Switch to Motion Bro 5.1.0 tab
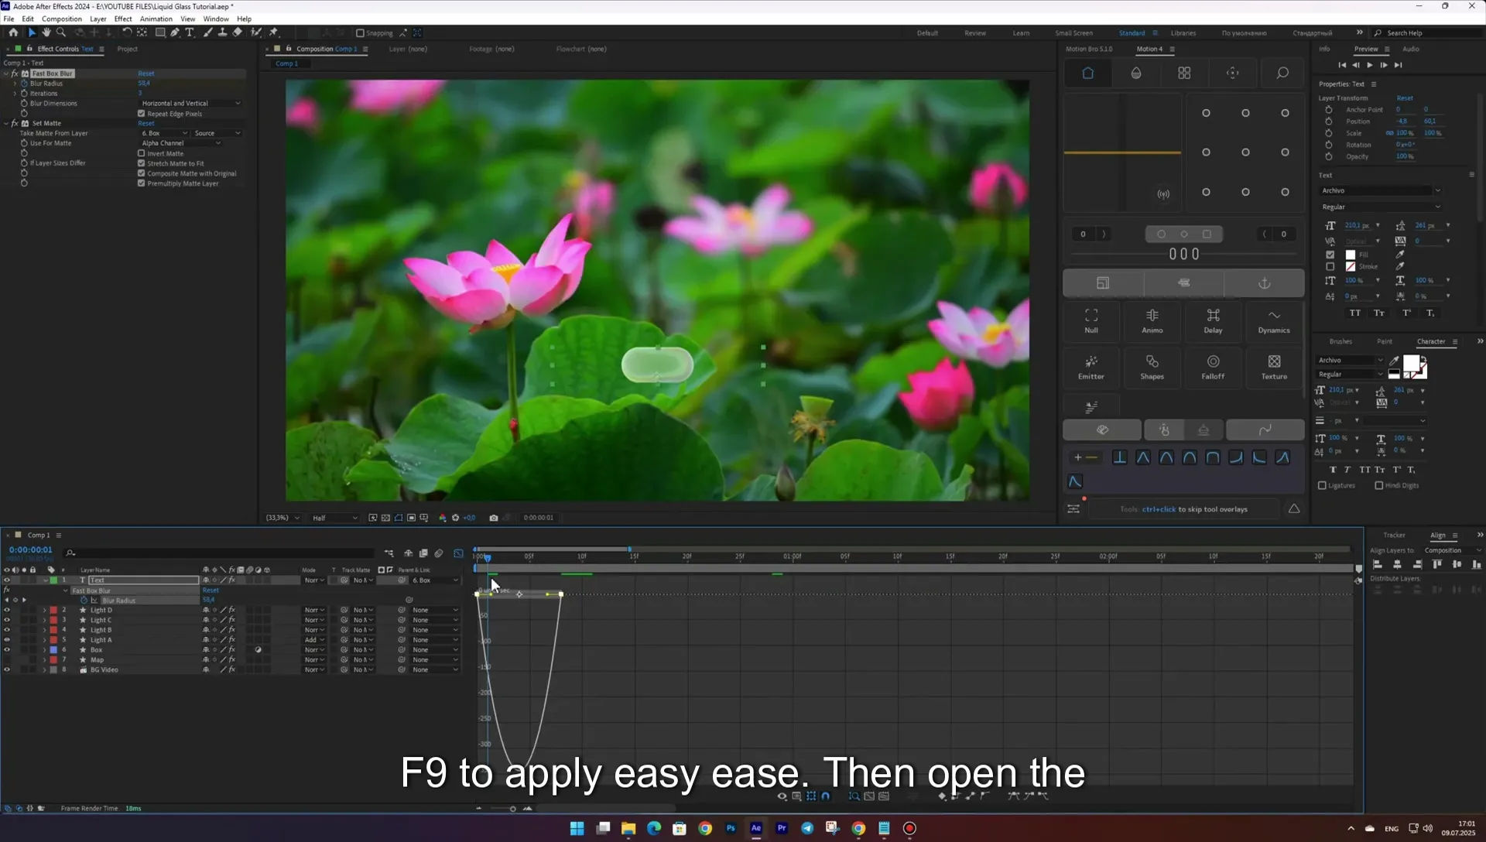1486x842 pixels. (x=1089, y=49)
